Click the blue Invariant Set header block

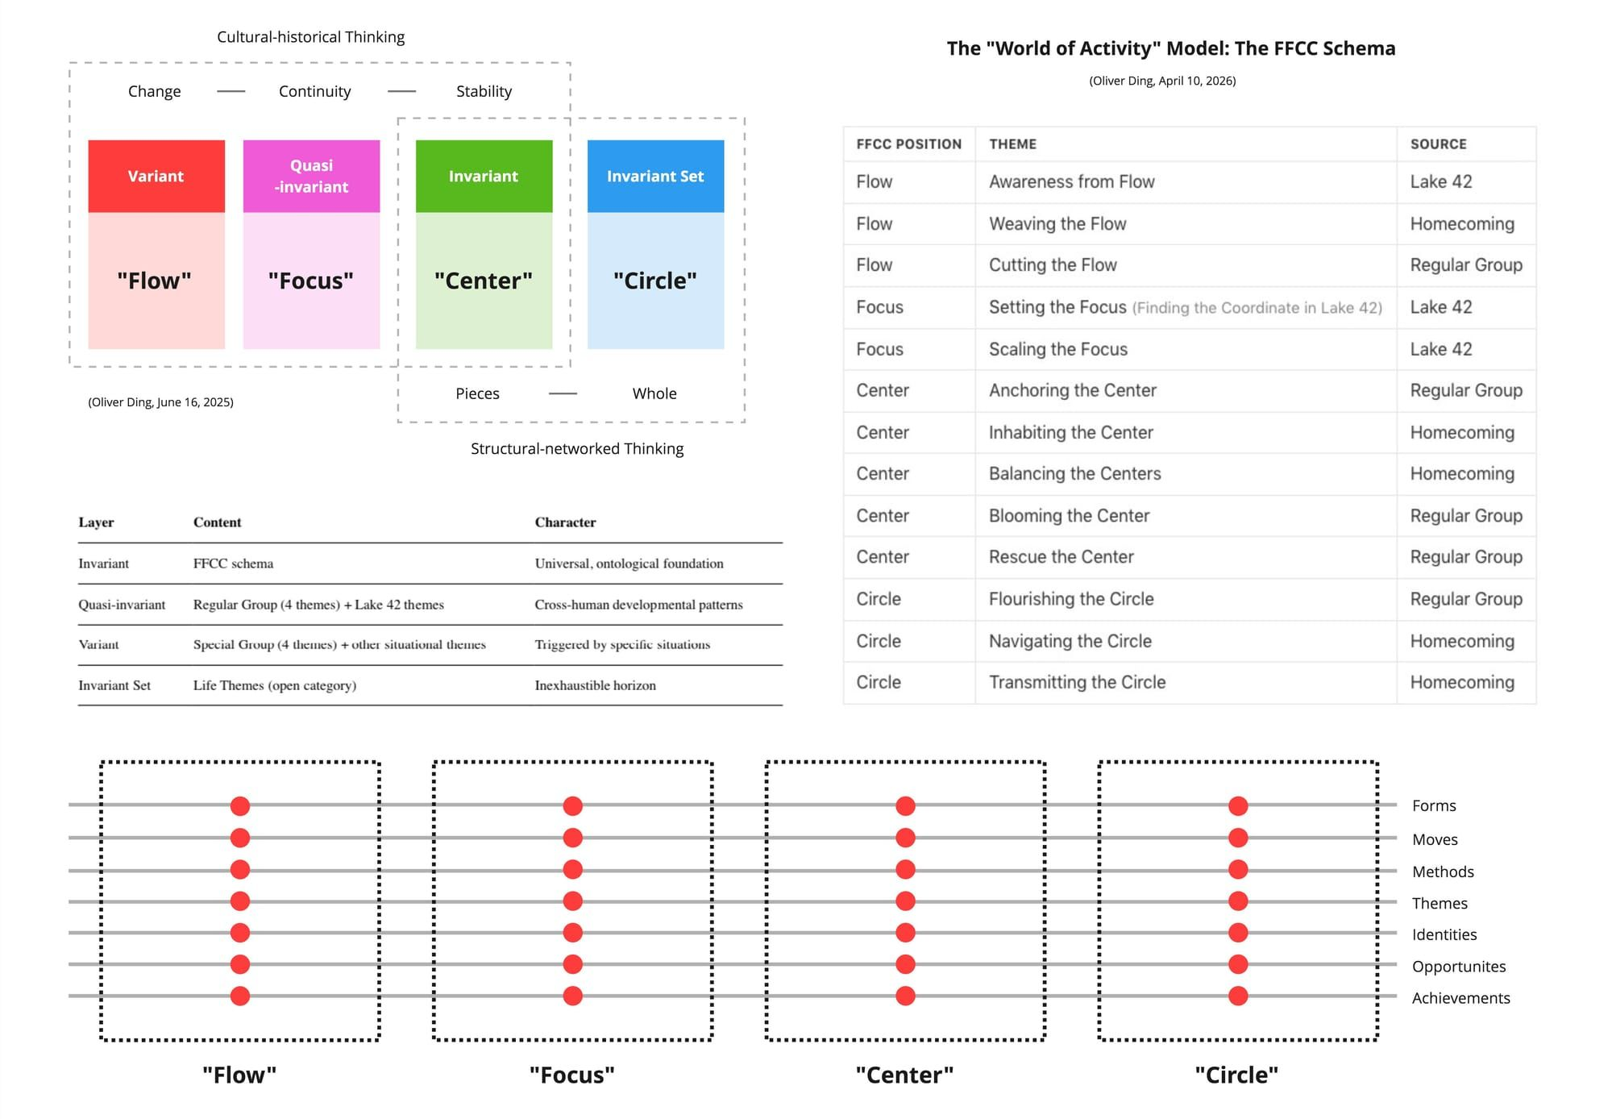655,176
